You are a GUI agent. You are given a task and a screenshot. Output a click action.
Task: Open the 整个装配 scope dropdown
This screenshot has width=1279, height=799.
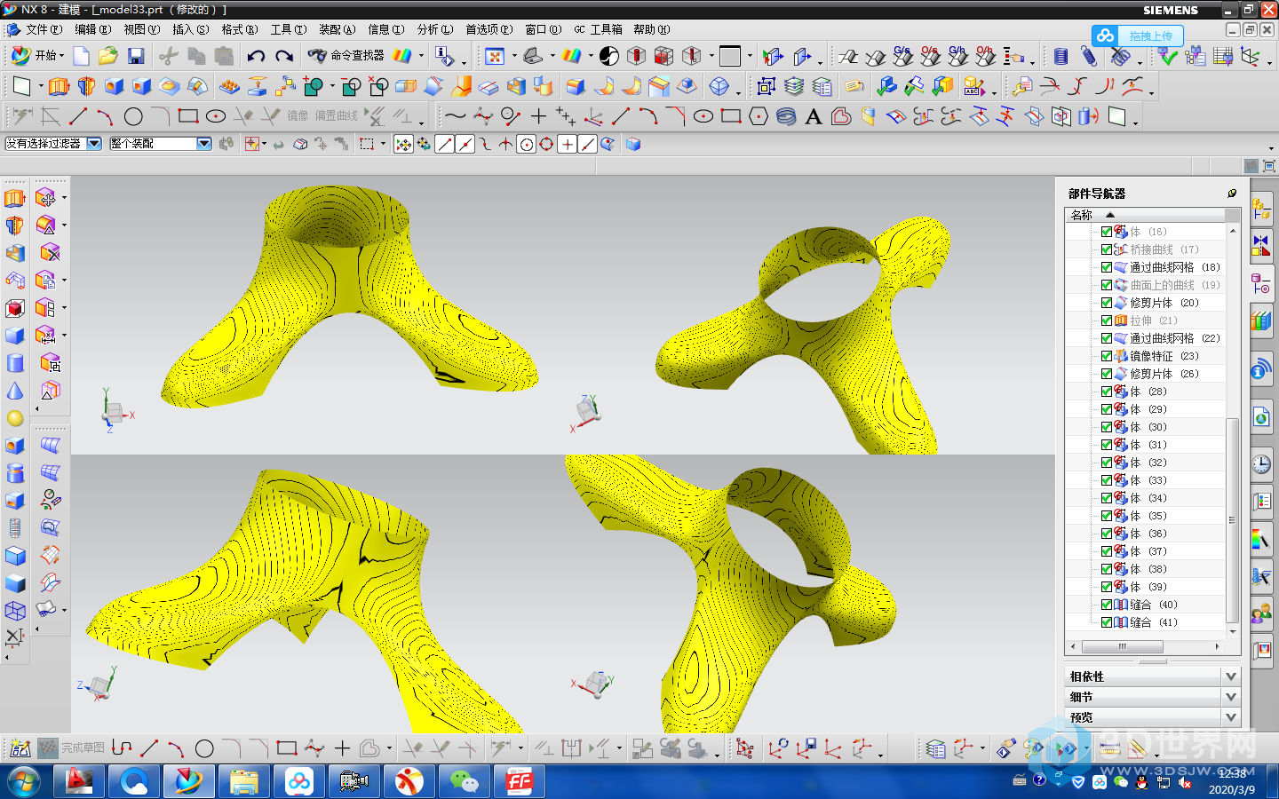(161, 143)
